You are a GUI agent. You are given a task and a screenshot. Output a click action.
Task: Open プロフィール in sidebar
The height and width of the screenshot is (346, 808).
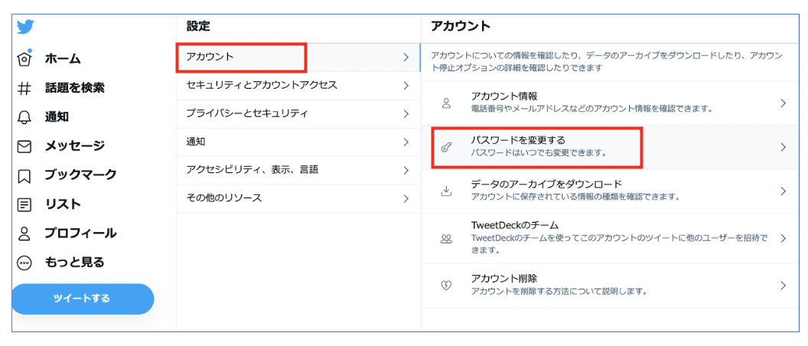point(80,233)
